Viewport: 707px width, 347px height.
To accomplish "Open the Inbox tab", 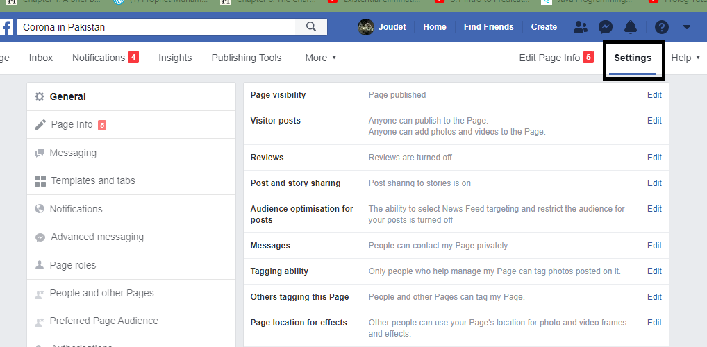I will pos(41,58).
